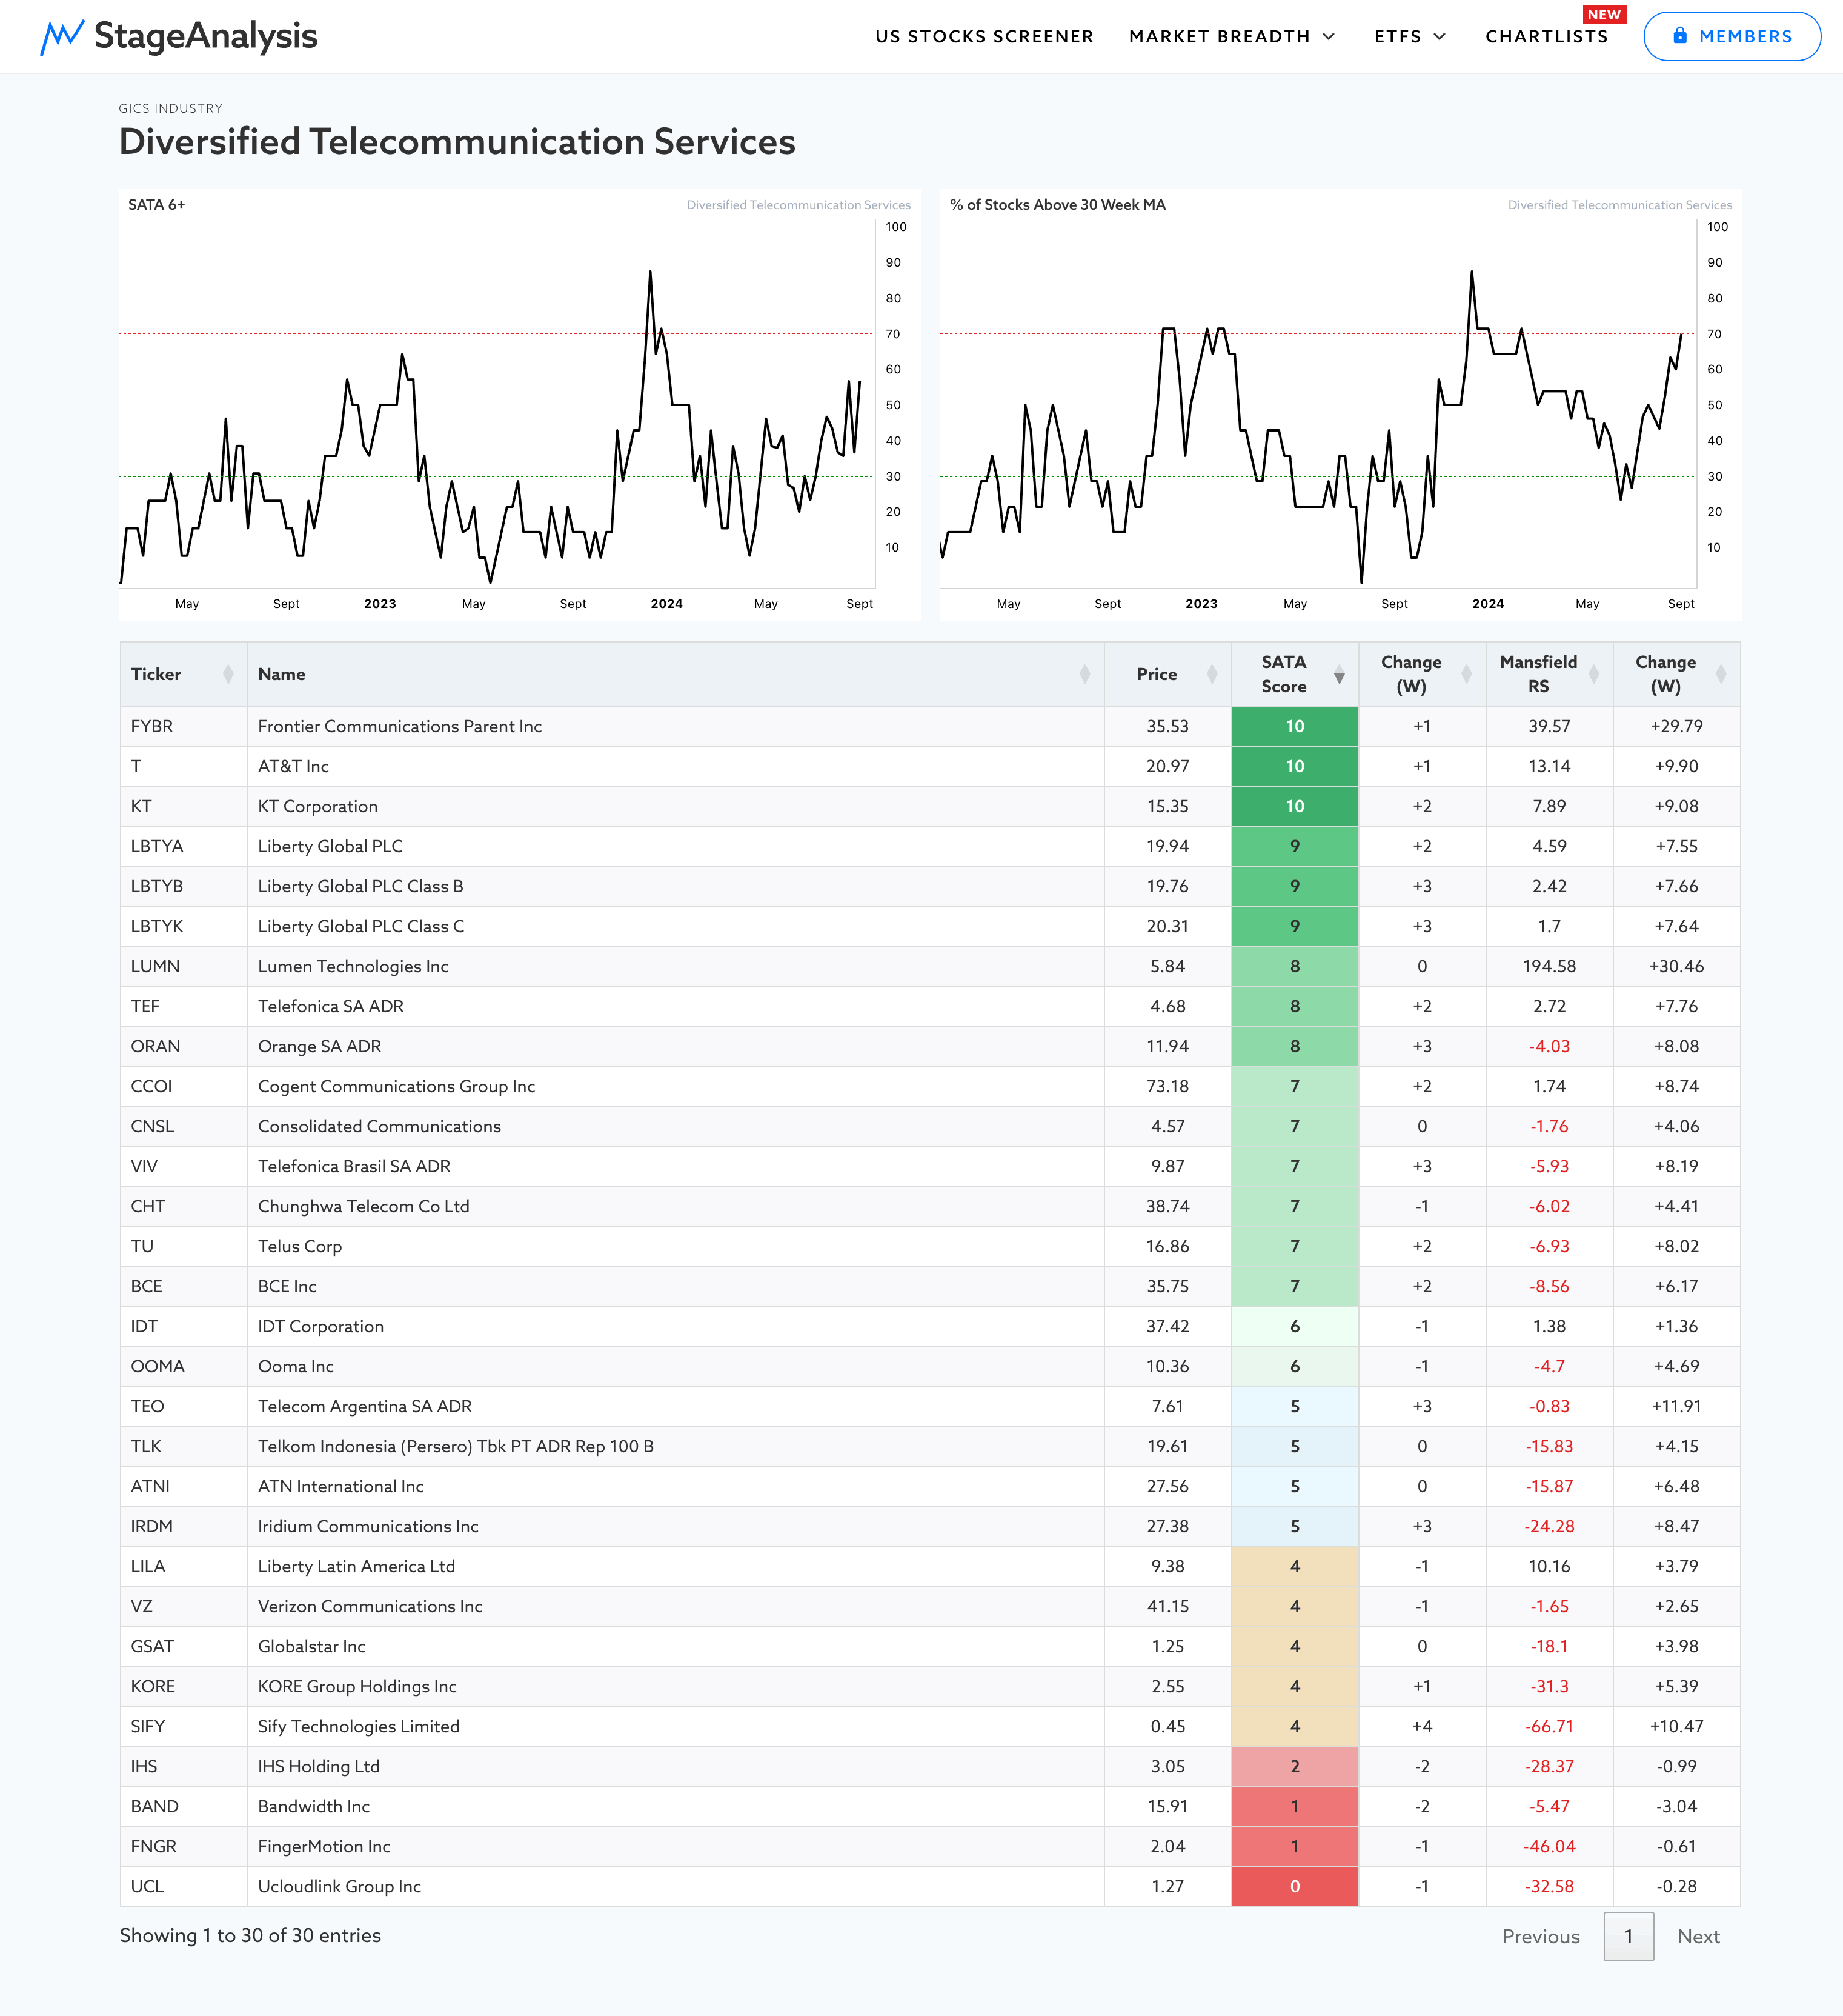Click the Members button
The width and height of the screenshot is (1843, 2016).
[x=1732, y=36]
